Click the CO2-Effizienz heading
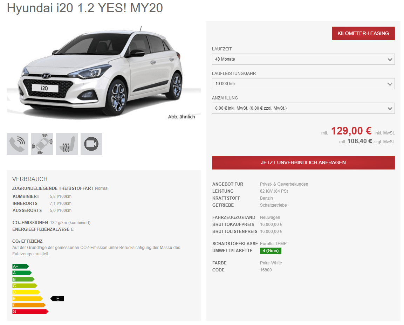This screenshot has width=404, height=325. (27, 241)
